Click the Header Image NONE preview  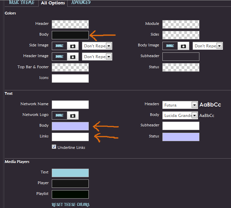coord(60,57)
